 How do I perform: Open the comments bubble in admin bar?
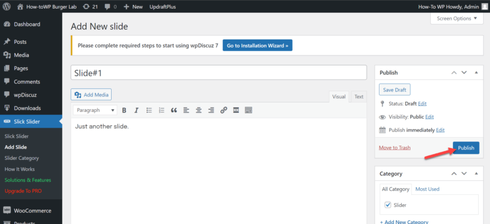[110, 7]
